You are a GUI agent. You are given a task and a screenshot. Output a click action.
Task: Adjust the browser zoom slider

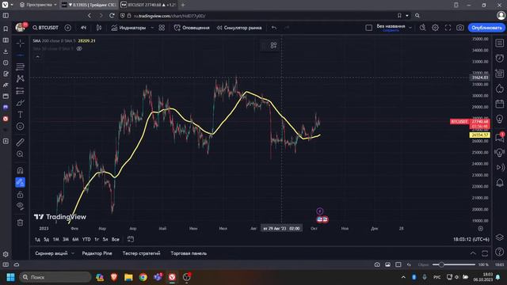[x=454, y=264]
